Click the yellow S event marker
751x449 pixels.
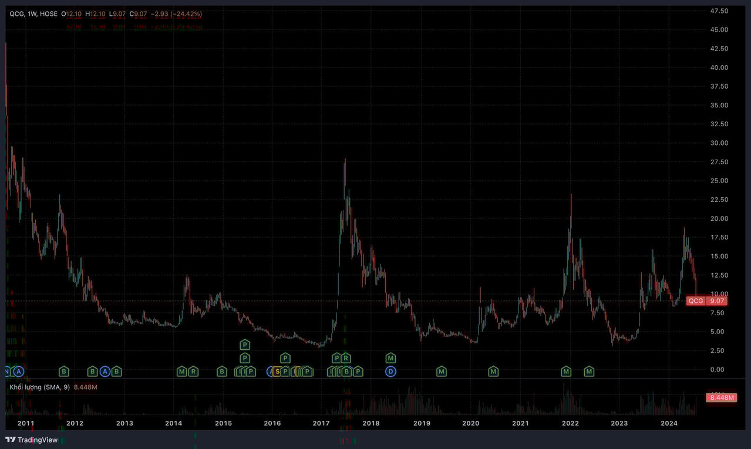(x=277, y=372)
